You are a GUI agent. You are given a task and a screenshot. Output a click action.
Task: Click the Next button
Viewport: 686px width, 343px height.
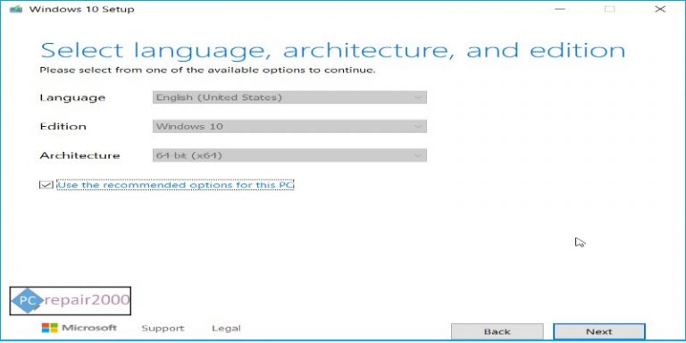pyautogui.click(x=599, y=331)
